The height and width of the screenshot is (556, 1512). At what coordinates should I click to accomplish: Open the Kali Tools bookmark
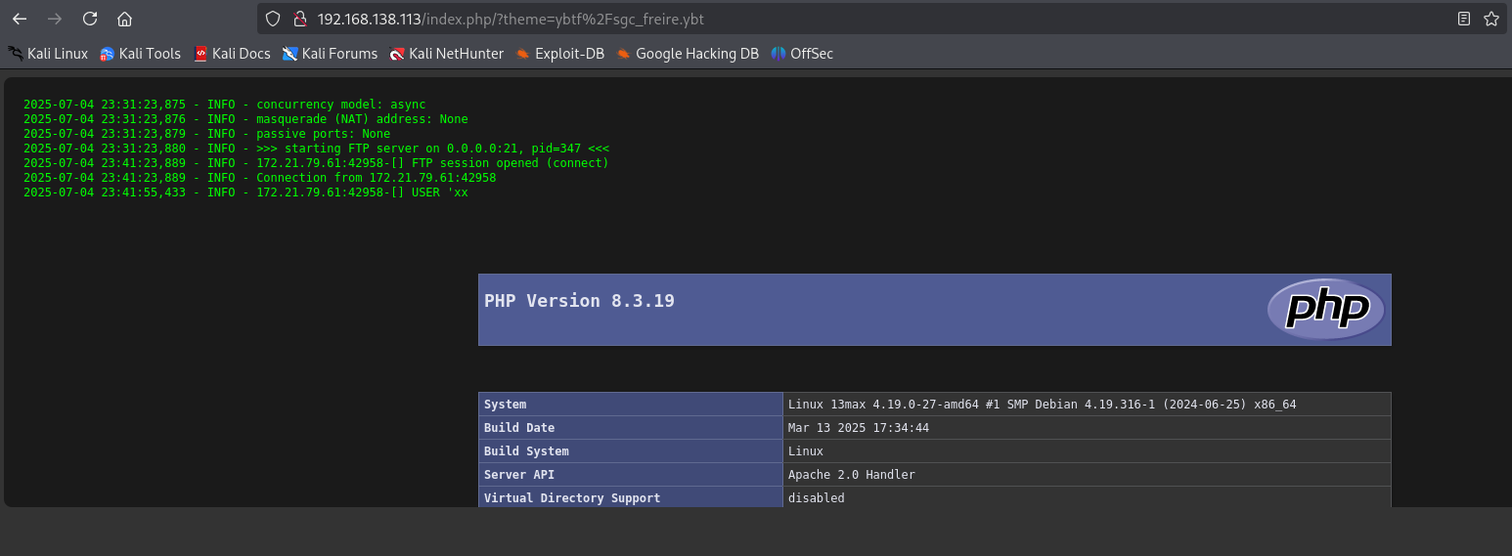point(140,54)
